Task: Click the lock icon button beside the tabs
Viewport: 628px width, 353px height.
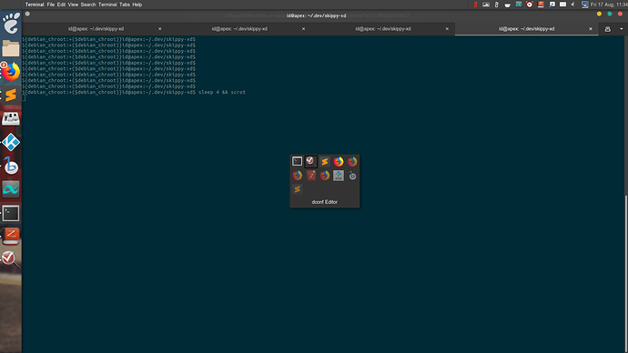Action: (608, 29)
